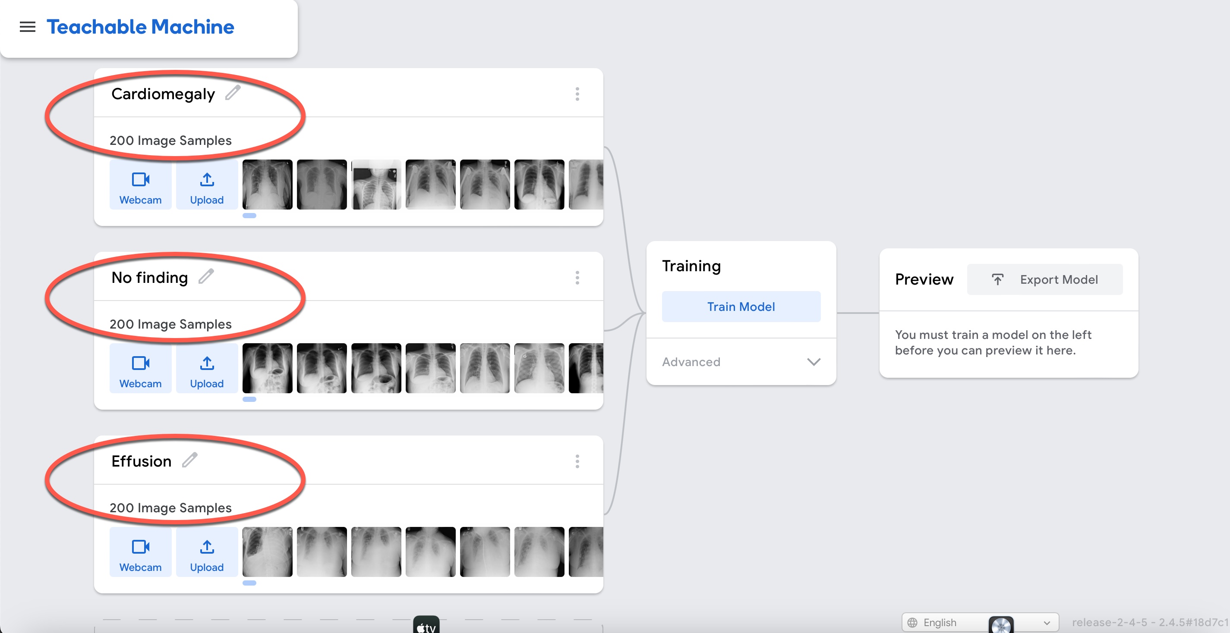This screenshot has height=633, width=1230.
Task: Click the Apple TV dock icon
Action: 426,626
